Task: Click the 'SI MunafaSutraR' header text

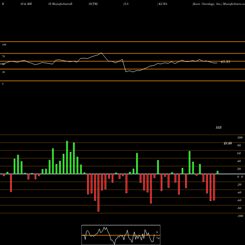Action: point(60,4)
